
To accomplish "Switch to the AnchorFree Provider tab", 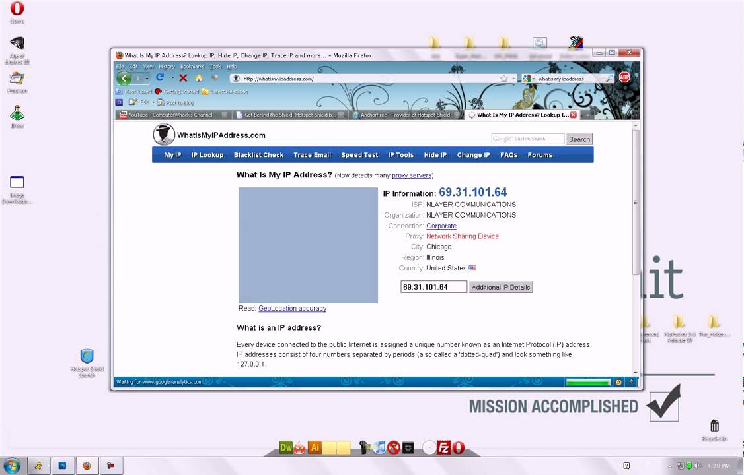I will pos(406,115).
